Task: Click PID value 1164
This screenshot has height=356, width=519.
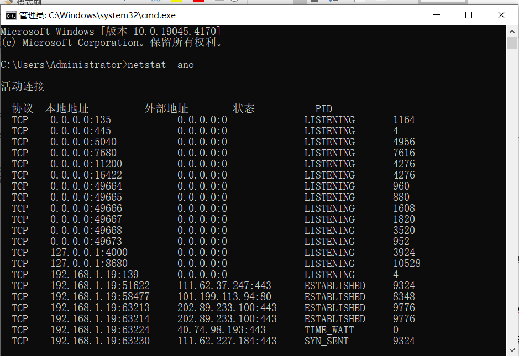Action: click(404, 120)
